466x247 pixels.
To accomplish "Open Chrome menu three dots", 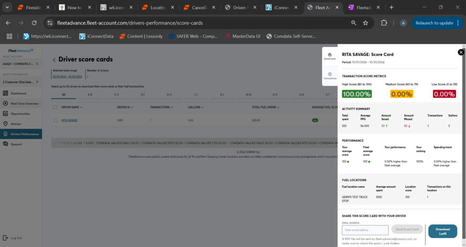I will click(458, 23).
